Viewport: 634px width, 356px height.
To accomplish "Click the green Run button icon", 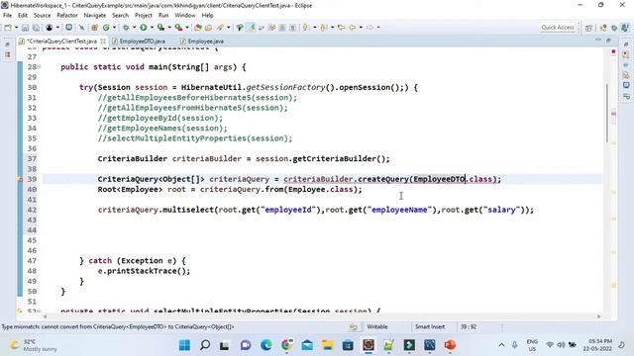I will 143,28.
